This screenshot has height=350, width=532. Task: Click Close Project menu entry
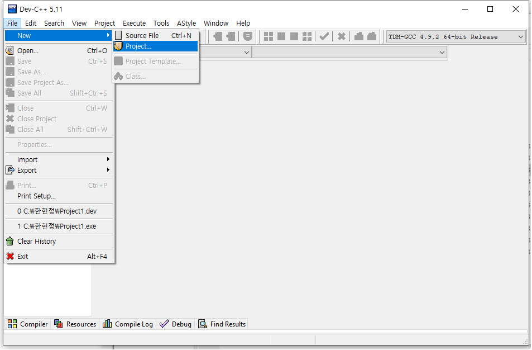59,119
